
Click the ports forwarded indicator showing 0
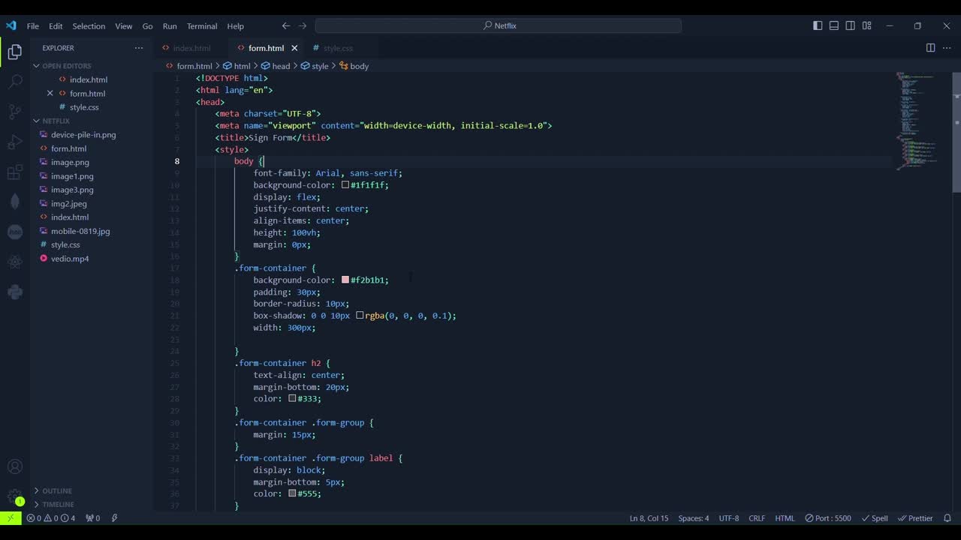pos(93,518)
